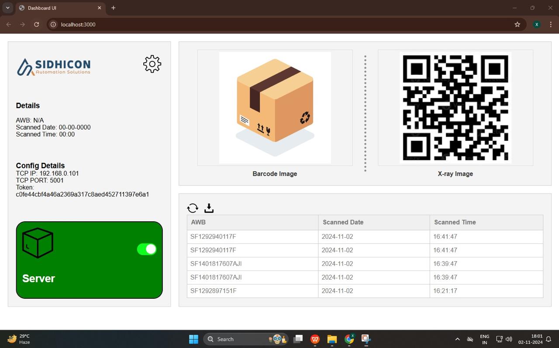Open the cardboard box Barcode Image thumbnail
This screenshot has width=559, height=348.
275,108
